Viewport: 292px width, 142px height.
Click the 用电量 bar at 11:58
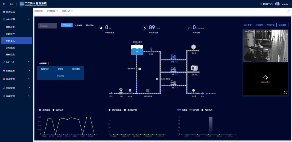(210, 126)
